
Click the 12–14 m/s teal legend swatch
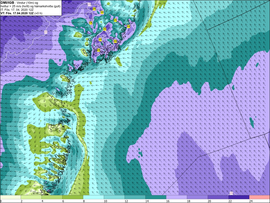point(135,197)
